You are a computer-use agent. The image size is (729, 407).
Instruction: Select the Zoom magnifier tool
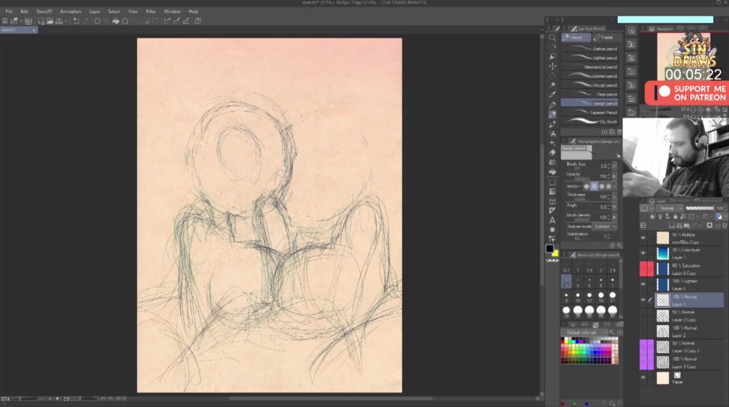tap(552, 38)
